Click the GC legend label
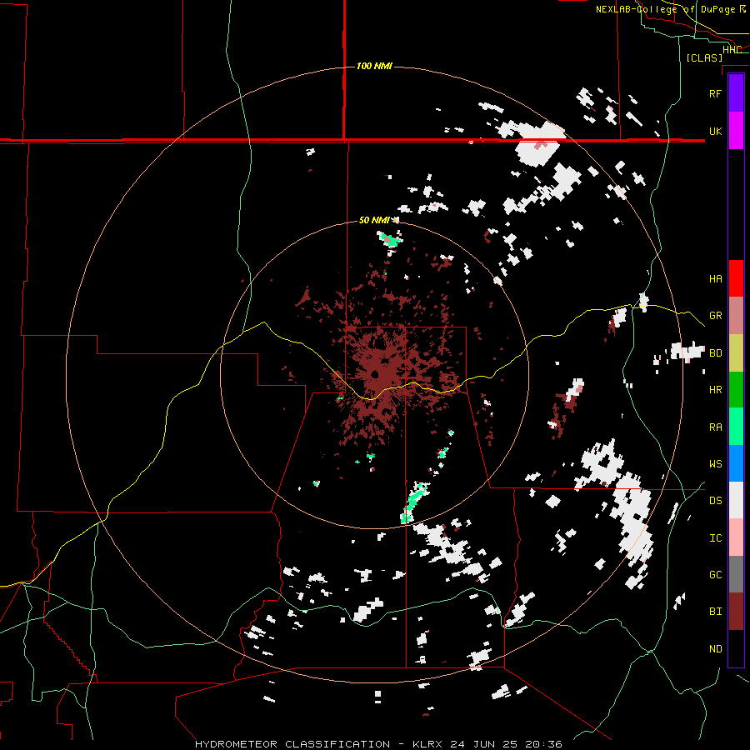Viewport: 750px width, 750px height. [715, 575]
